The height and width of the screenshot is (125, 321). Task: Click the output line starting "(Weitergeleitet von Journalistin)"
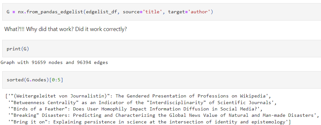(x=138, y=96)
